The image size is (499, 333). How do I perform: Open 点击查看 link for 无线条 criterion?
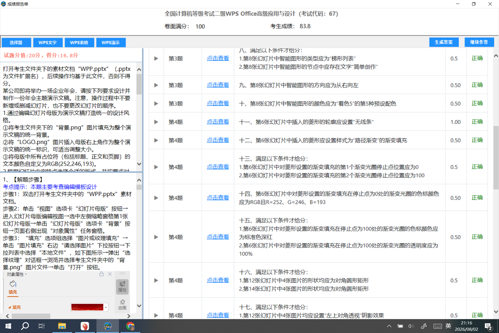218,122
